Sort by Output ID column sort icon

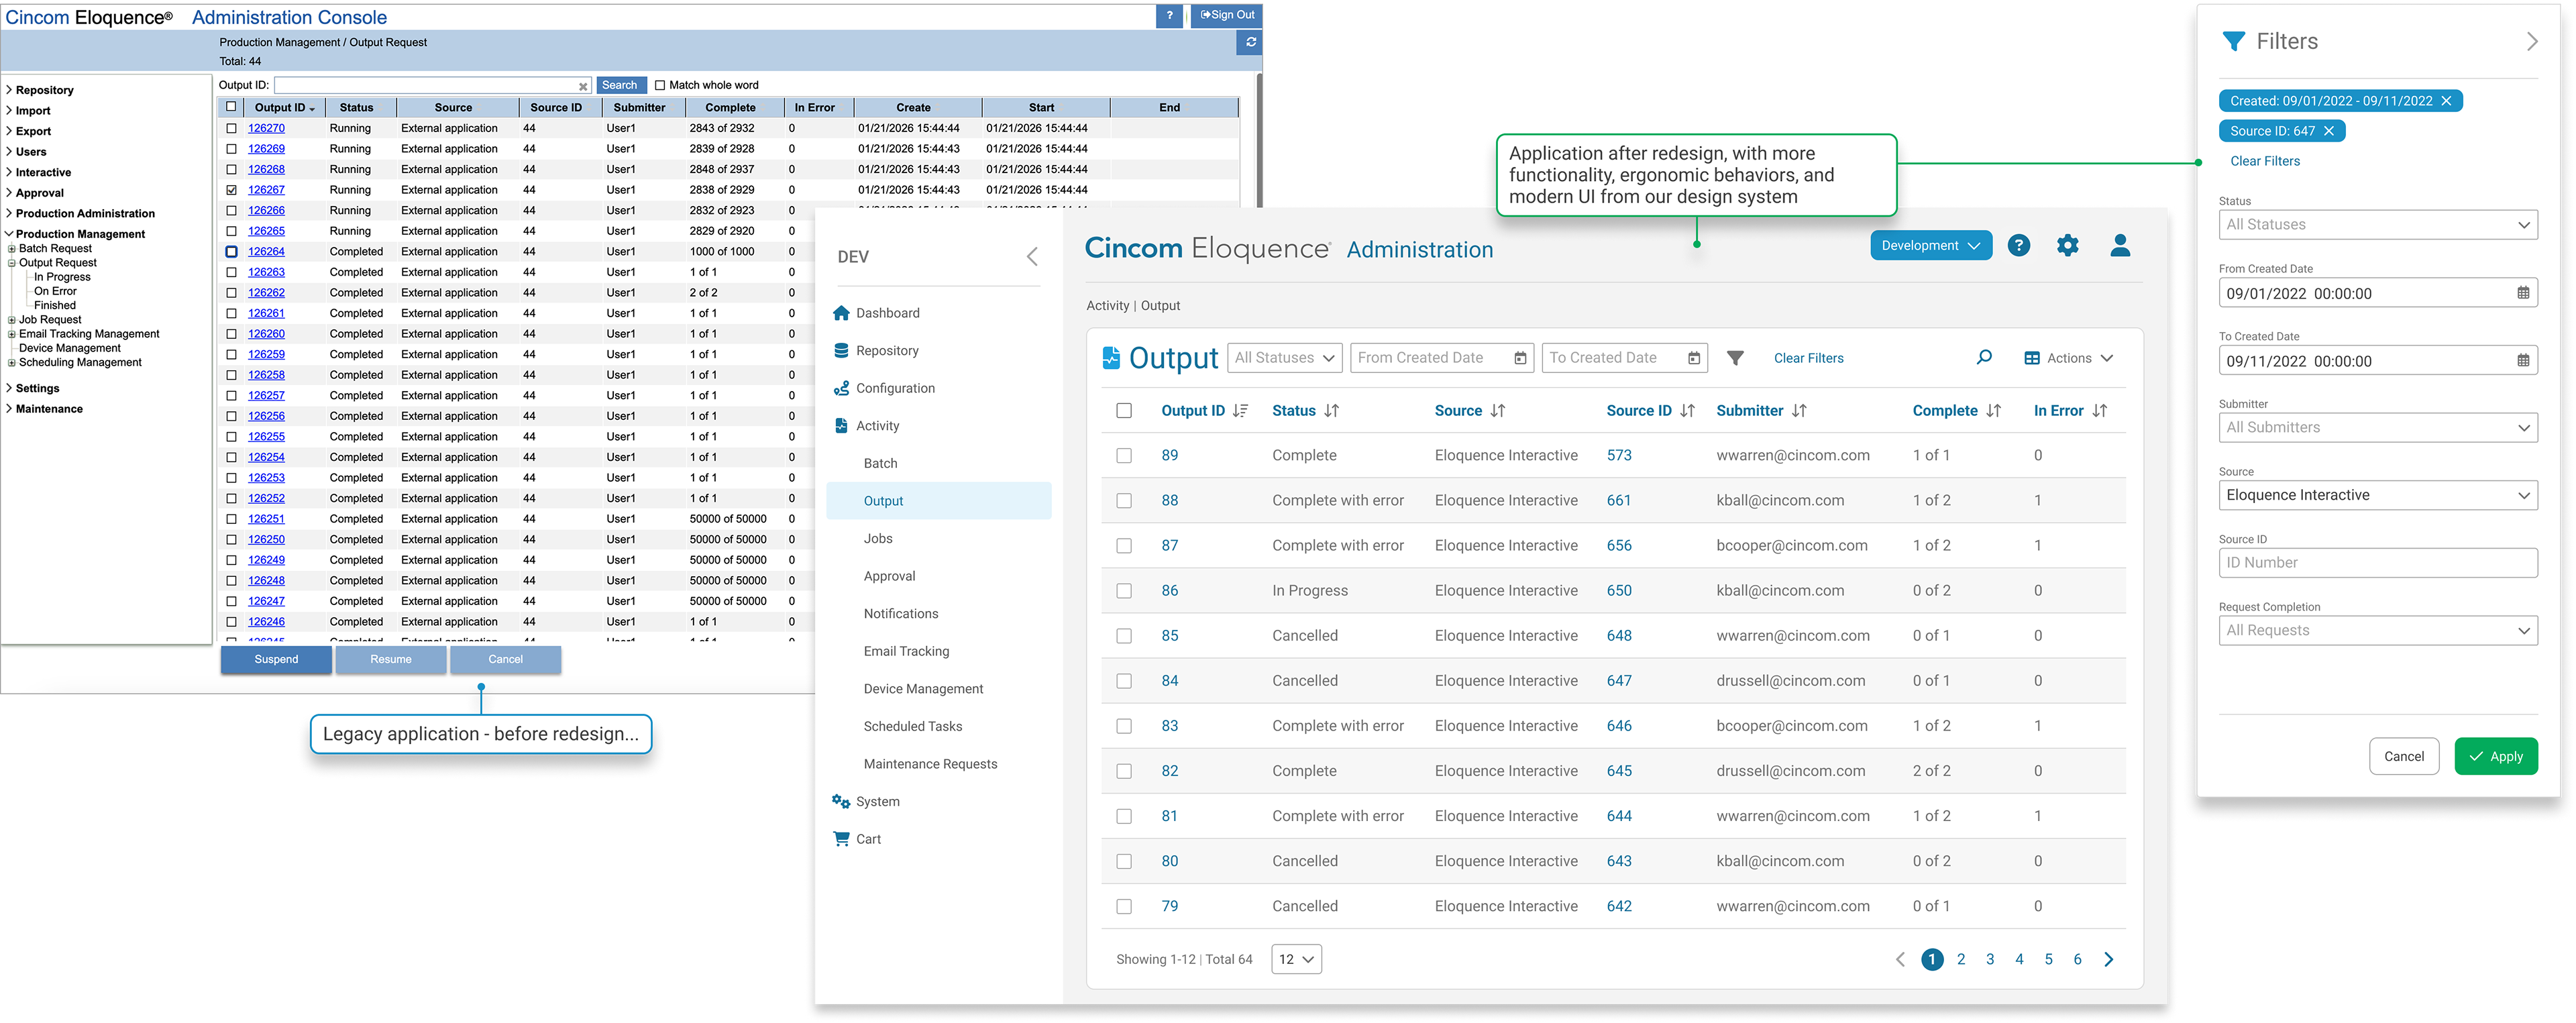coord(1240,411)
